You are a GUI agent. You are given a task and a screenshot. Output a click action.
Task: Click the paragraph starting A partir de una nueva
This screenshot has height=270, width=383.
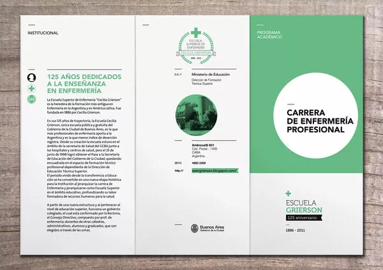click(84, 217)
